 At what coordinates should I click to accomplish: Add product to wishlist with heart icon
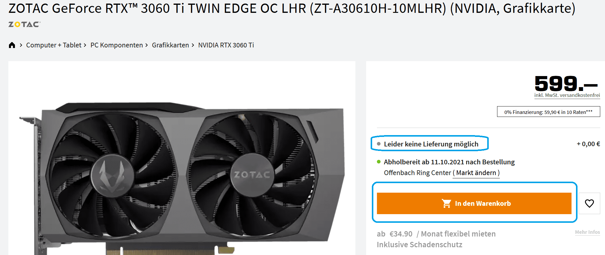point(589,203)
